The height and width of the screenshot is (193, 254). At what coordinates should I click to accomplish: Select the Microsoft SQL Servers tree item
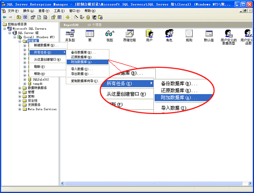tap(30, 29)
